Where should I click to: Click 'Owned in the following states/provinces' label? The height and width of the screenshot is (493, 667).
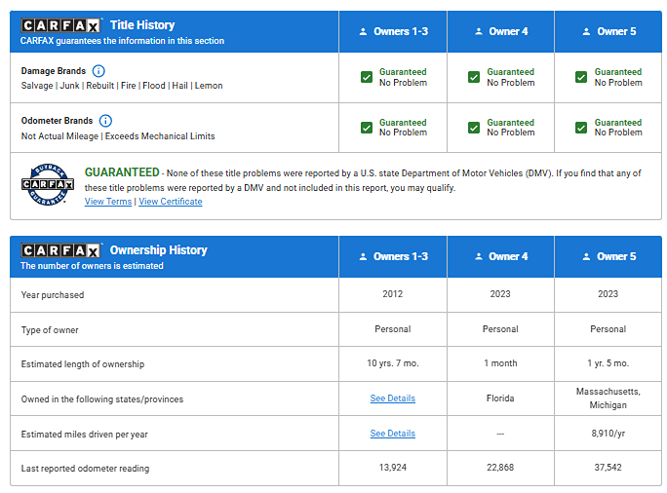pyautogui.click(x=102, y=399)
